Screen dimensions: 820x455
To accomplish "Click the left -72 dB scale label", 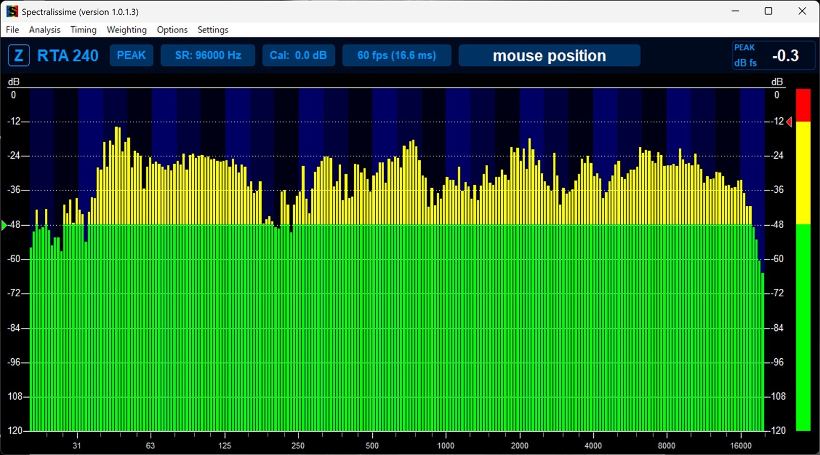I will pyautogui.click(x=14, y=293).
